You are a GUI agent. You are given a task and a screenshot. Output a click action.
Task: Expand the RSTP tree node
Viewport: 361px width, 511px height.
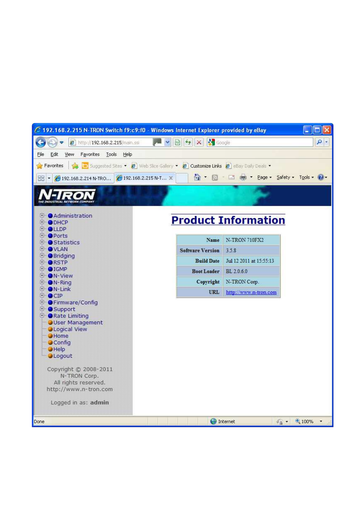42,262
